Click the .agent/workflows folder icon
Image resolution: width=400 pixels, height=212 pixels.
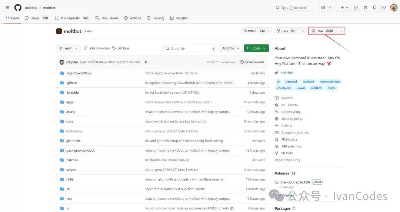(62, 73)
